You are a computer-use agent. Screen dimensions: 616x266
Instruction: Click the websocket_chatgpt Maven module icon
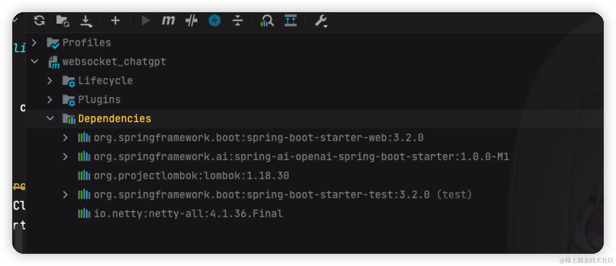pos(53,62)
